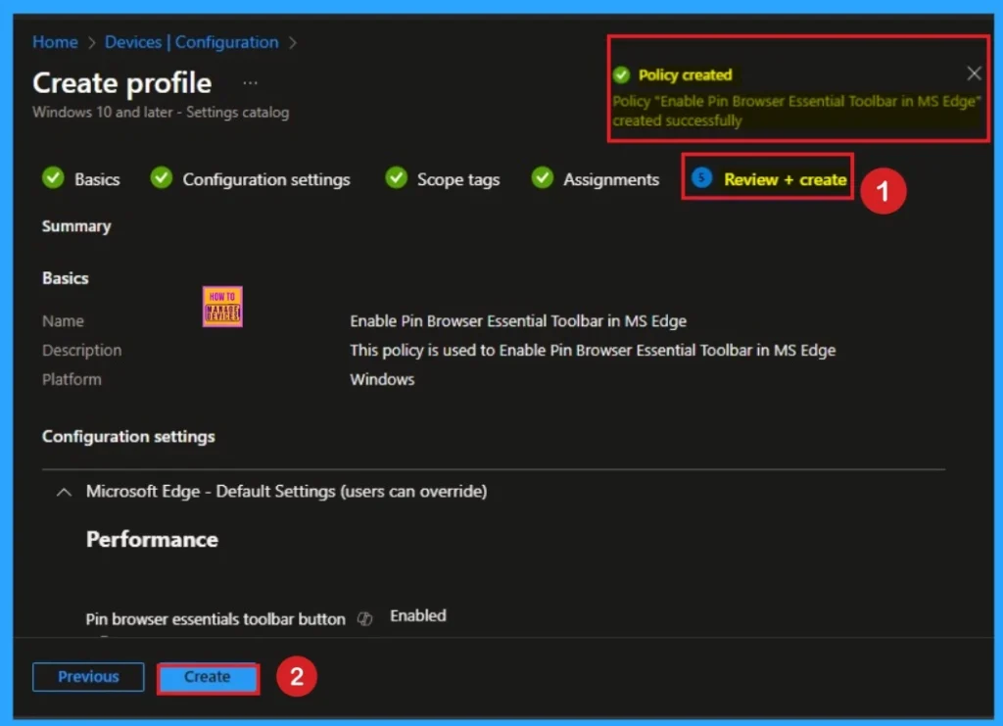
Task: Open the ellipsis menu beside Create profile
Action: [x=250, y=83]
